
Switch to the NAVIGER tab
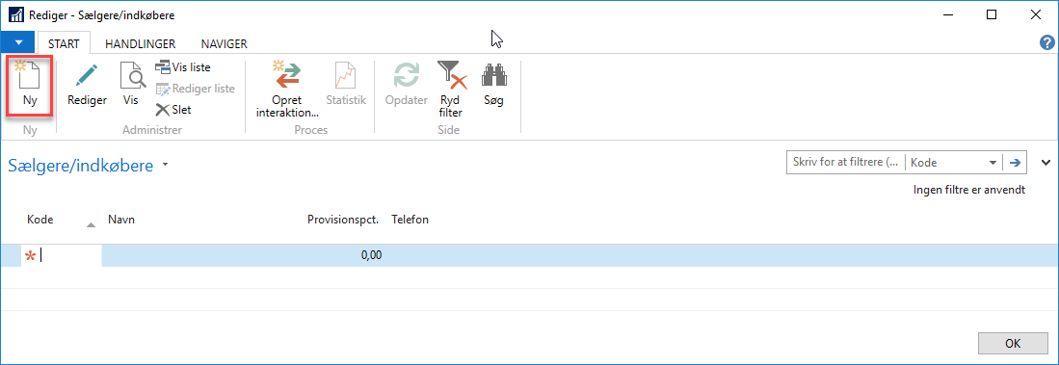tap(225, 44)
